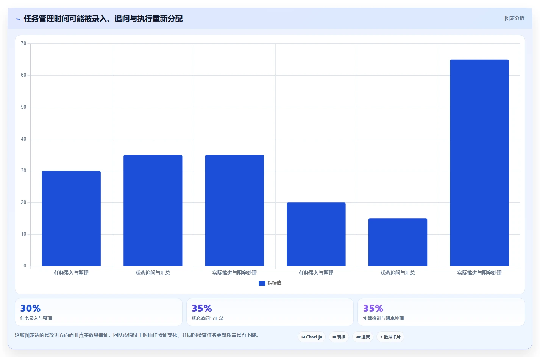This screenshot has width=540, height=357.
Task: Select the 数据卡片 tag chip
Action: pos(390,337)
